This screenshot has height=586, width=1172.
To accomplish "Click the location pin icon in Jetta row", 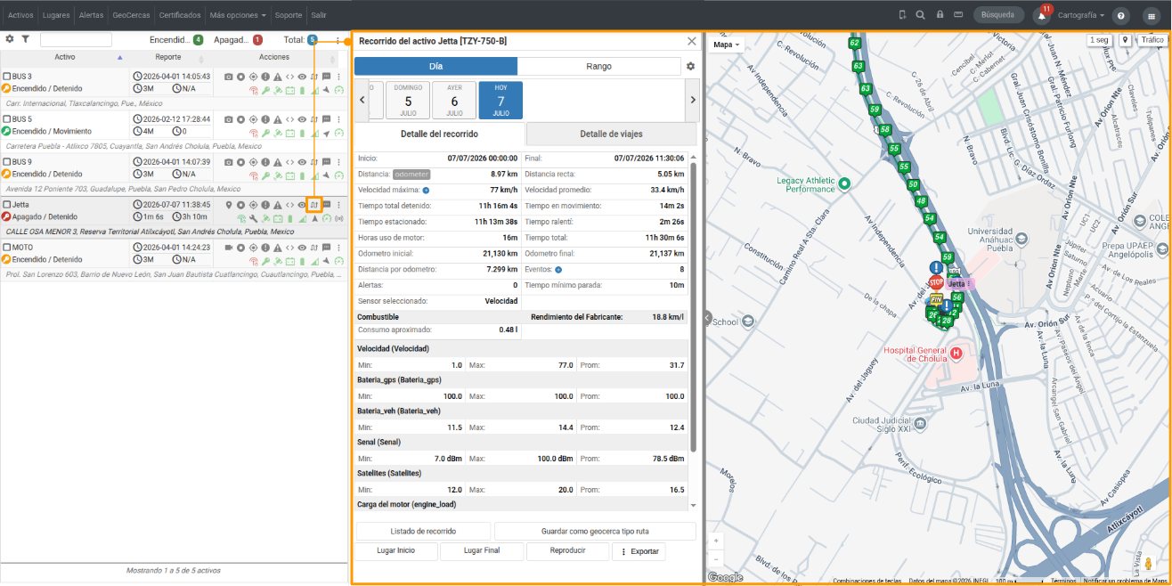I will (x=229, y=205).
